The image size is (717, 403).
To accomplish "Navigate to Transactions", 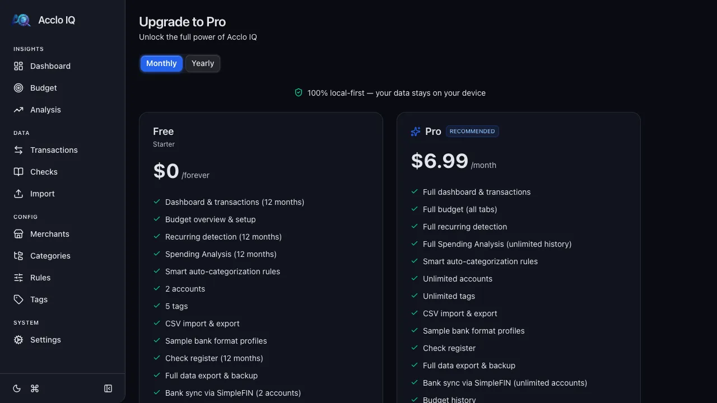I will point(62,150).
